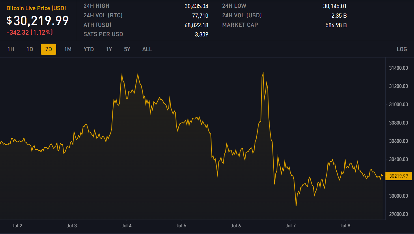This screenshot has height=234, width=414.
Task: Toggle the LOG scale option
Action: point(402,49)
